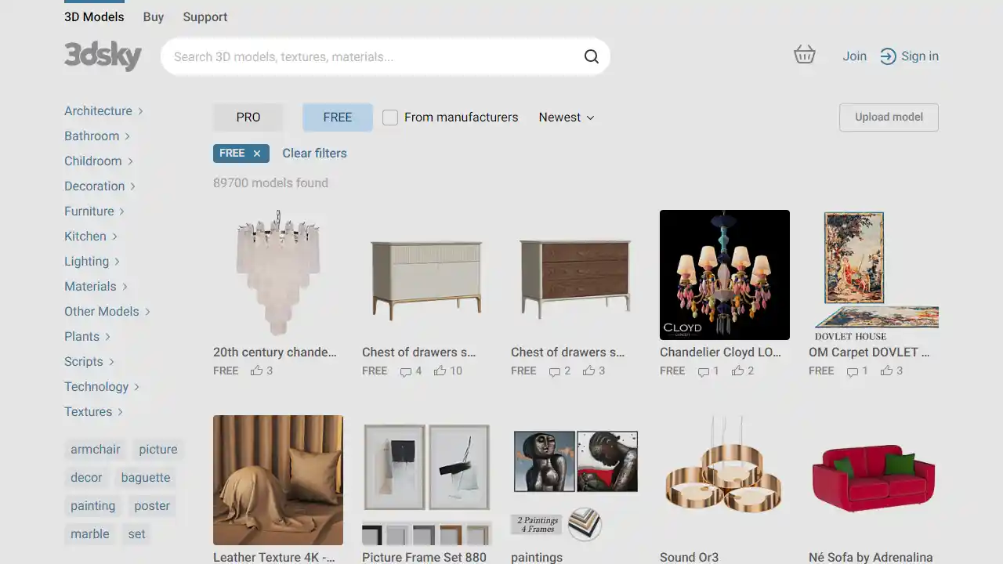Click the search magnifier icon
Image resolution: width=1003 pixels, height=564 pixels.
[592, 56]
